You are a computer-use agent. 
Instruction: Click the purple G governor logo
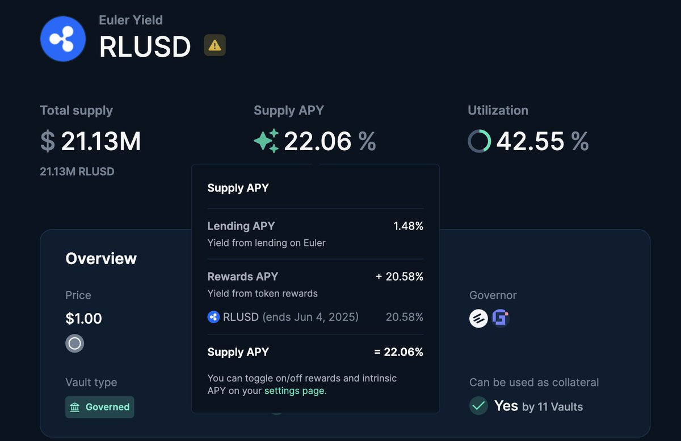click(500, 319)
